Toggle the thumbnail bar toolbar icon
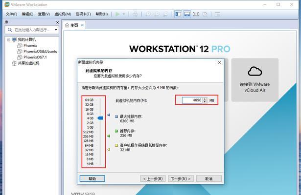 [x=187, y=14]
